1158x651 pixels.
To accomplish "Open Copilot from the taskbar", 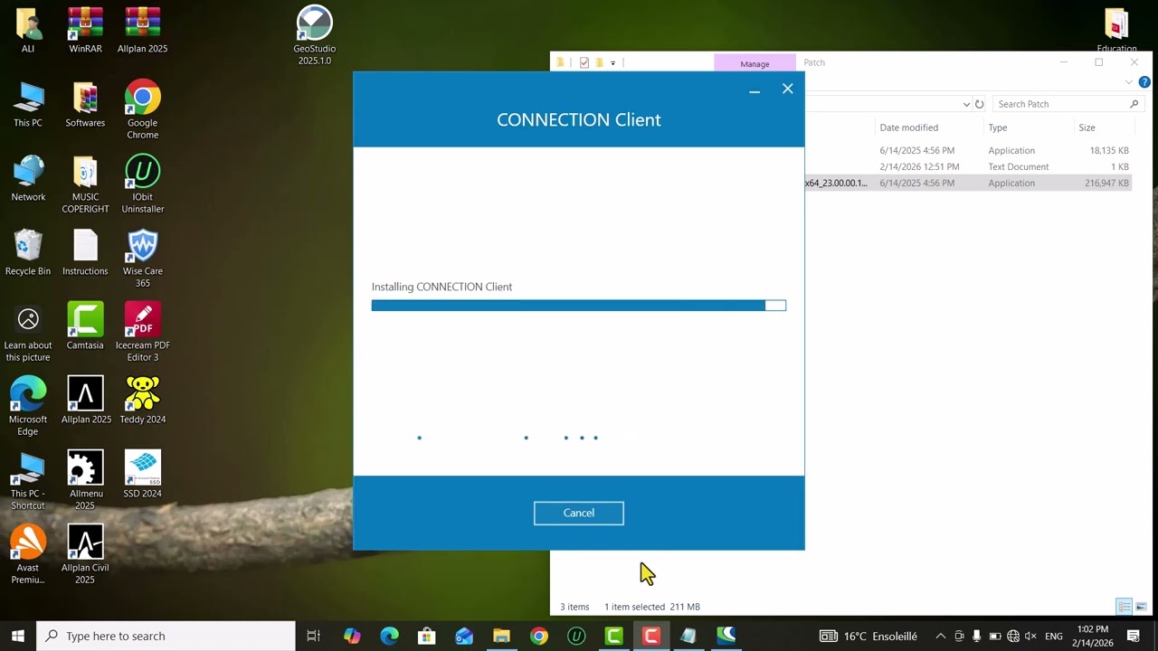I will [352, 636].
